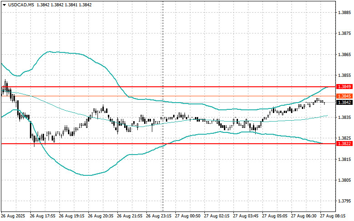The height and width of the screenshot is (221, 354).
Task: Click the 26 Aug 19:15 time label
Action: [72, 216]
